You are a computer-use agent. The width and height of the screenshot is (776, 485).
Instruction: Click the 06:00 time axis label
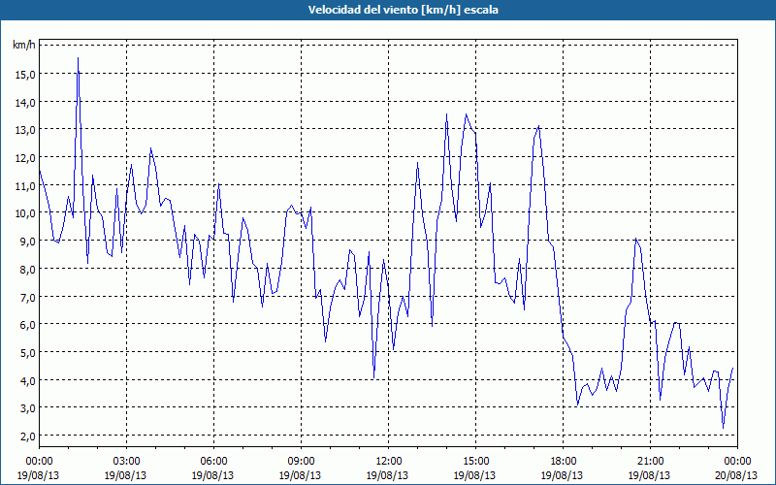pos(213,462)
